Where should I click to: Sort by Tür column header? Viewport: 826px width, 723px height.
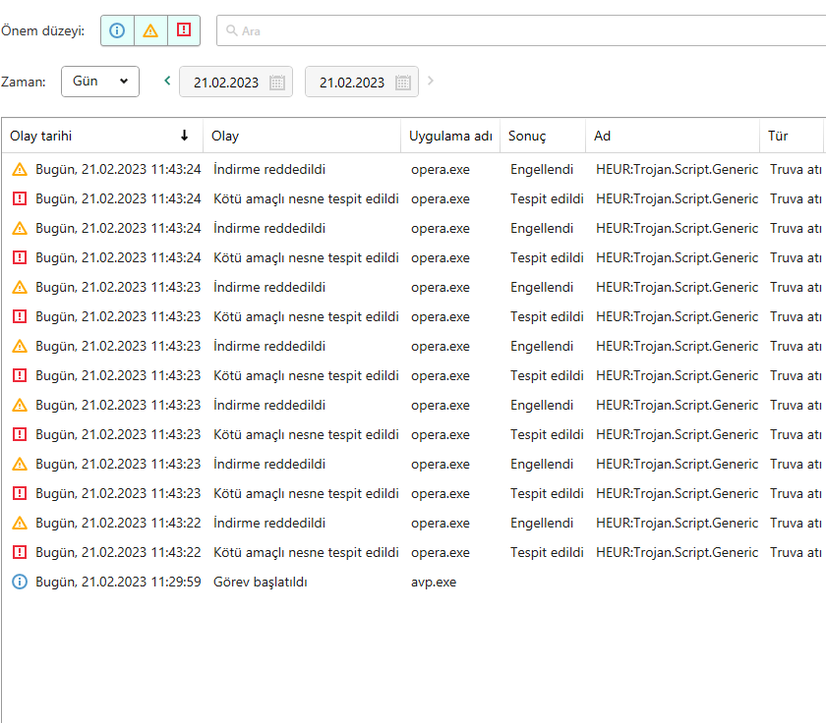click(x=792, y=136)
